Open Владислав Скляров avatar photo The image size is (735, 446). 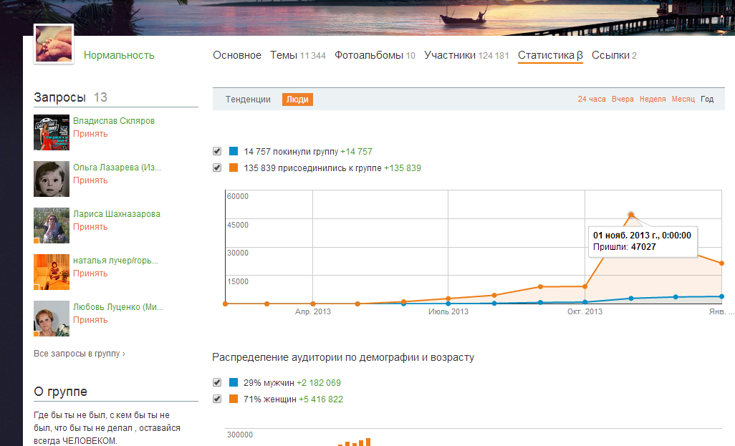coord(52,132)
